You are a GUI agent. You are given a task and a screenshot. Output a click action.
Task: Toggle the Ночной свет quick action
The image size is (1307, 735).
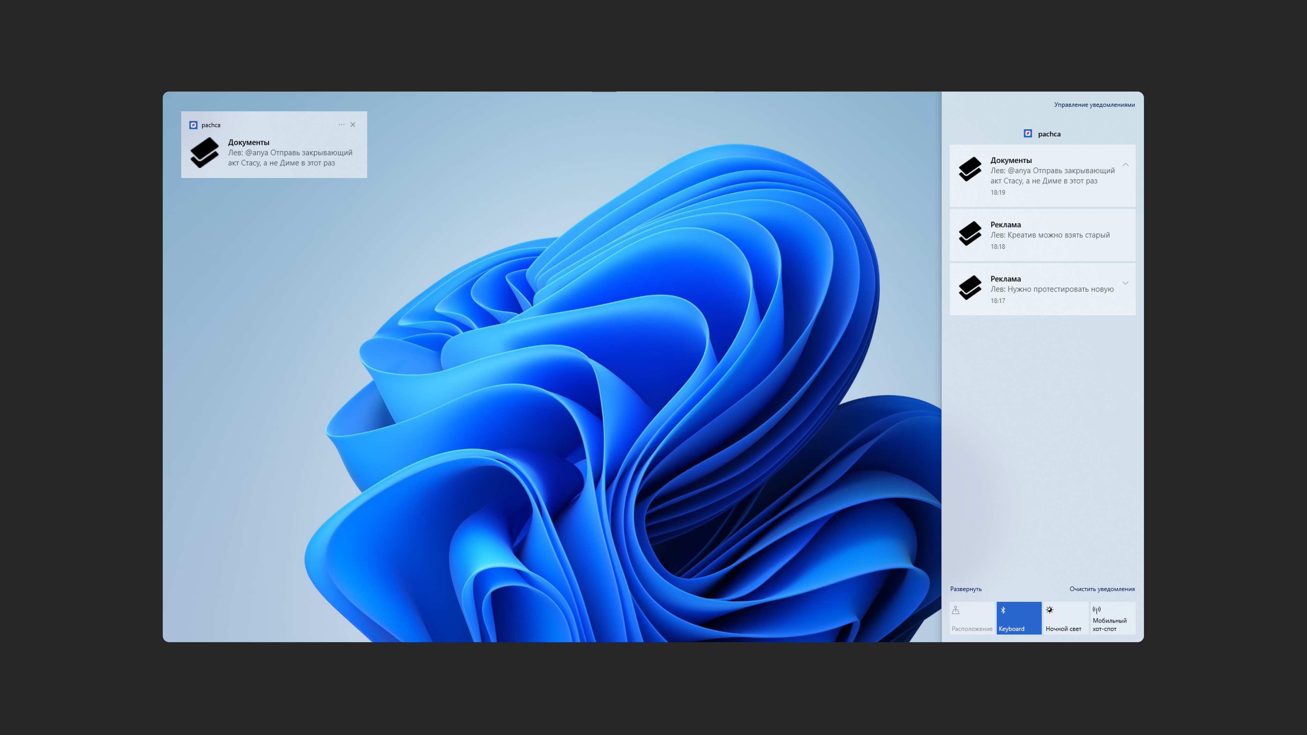point(1065,618)
